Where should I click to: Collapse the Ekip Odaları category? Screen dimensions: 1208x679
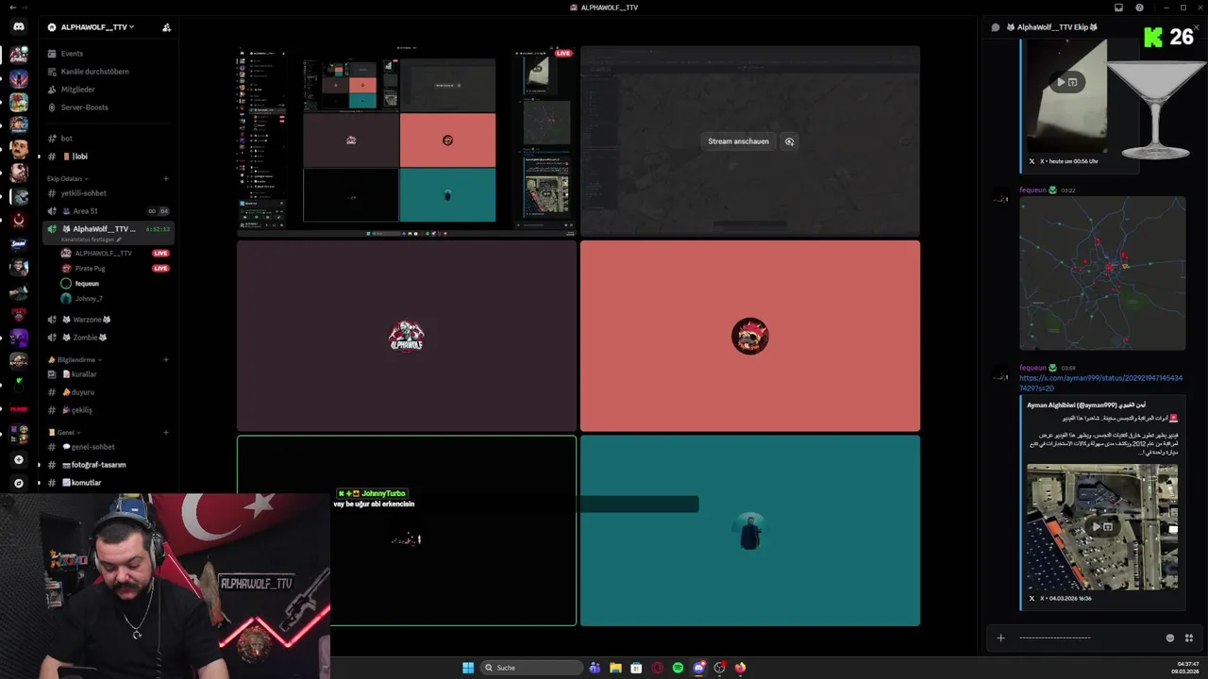tap(67, 178)
